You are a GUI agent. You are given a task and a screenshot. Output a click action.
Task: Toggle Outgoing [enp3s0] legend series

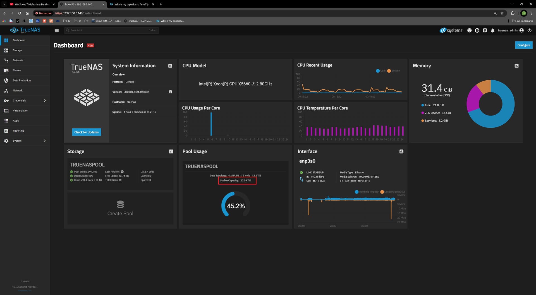393,192
